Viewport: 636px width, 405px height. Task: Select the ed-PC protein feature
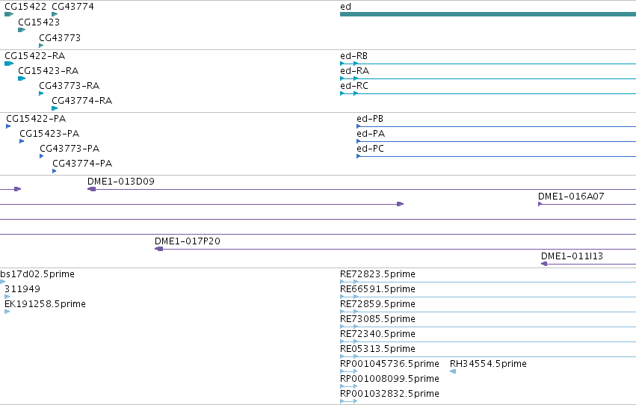496,156
